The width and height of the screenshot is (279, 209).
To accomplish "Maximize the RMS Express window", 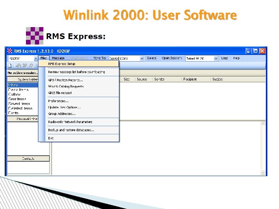I will (255, 51).
